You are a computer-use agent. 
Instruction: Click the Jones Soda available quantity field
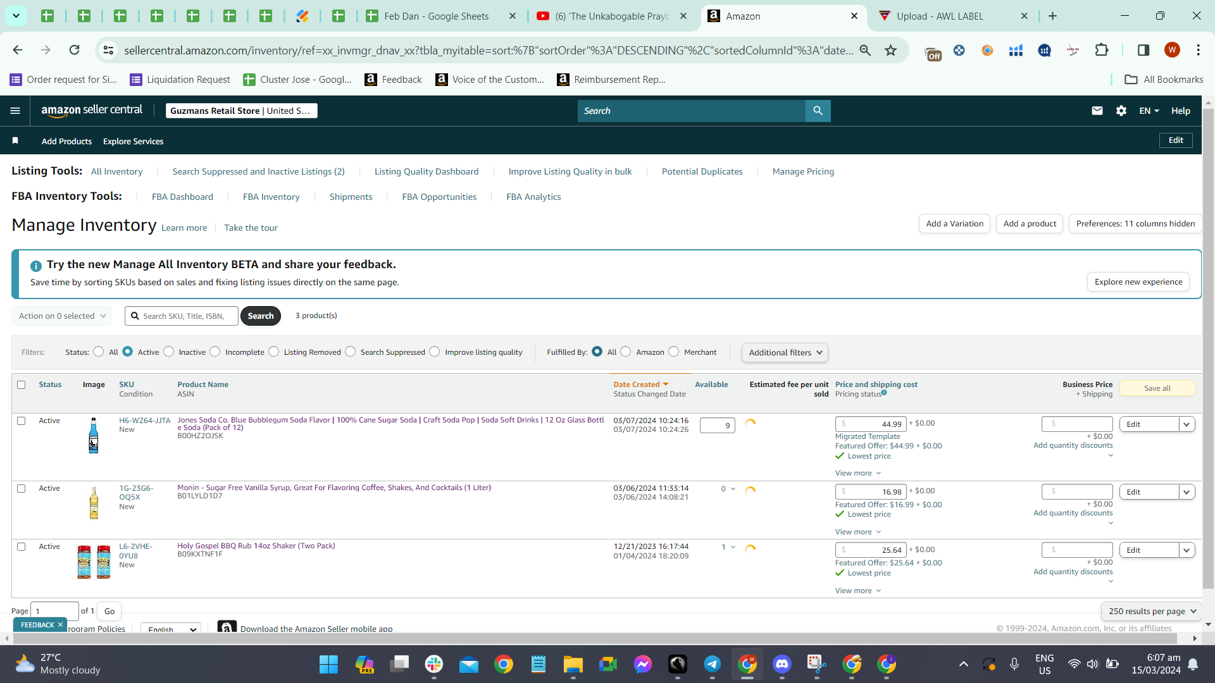click(718, 425)
